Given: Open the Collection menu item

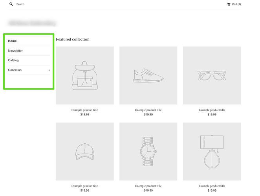Looking at the screenshot, I should [15, 70].
